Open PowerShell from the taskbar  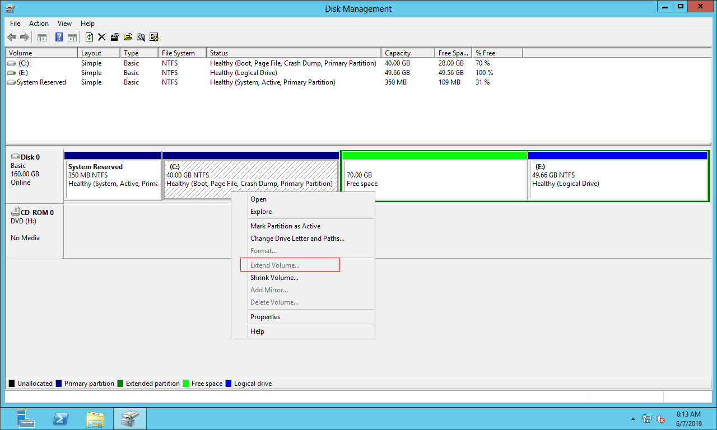[60, 419]
